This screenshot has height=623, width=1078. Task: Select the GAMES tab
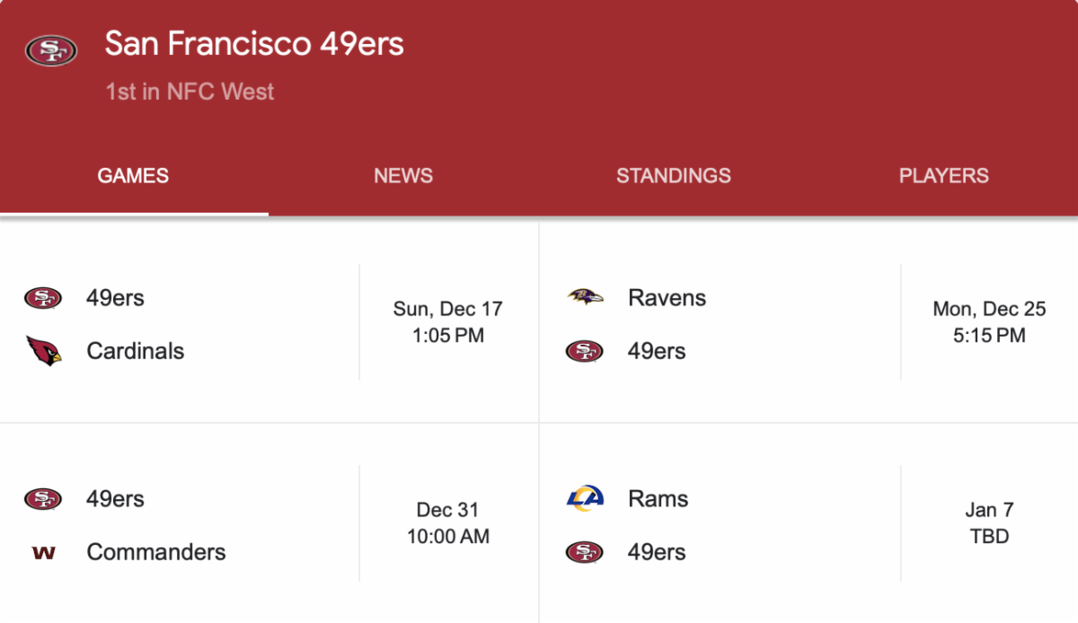[133, 176]
